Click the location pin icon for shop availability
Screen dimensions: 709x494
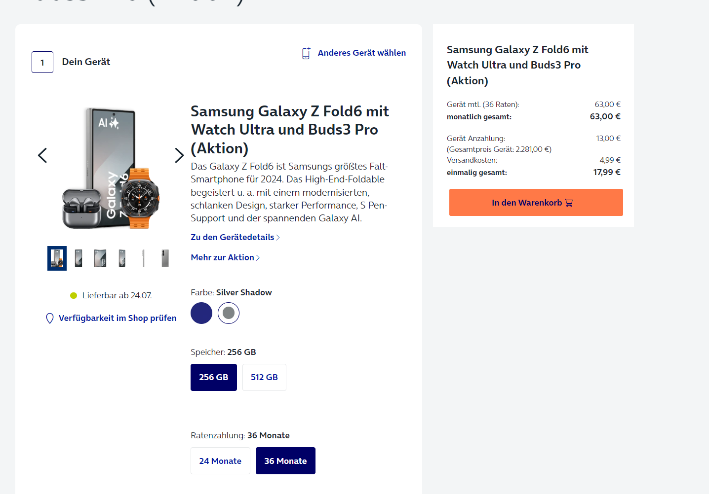pos(50,318)
